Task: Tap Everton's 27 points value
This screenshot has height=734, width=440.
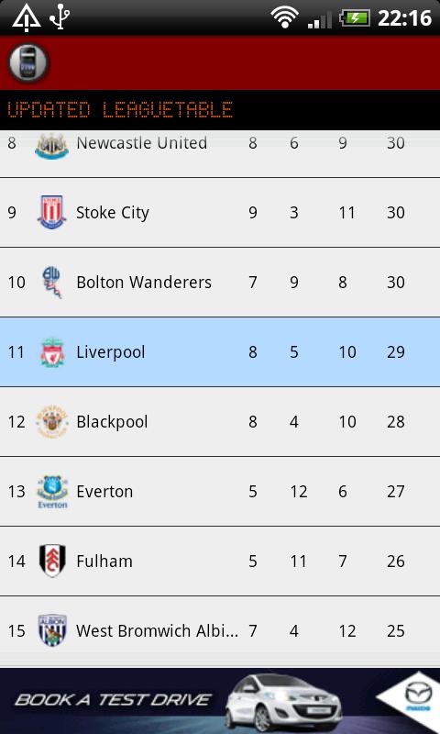Action: point(396,492)
